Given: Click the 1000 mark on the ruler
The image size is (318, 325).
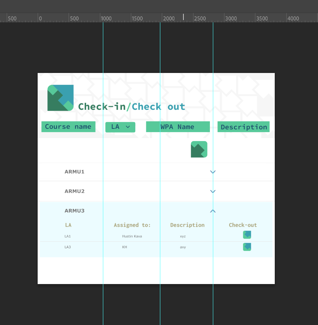Looking at the screenshot, I should 106,19.
